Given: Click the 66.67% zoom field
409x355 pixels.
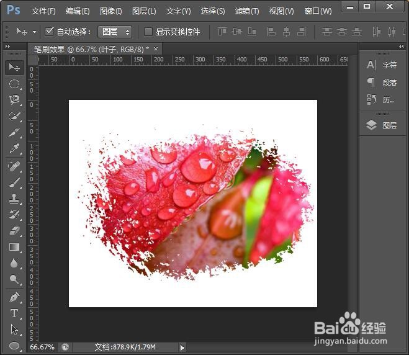Looking at the screenshot, I should click(42, 347).
